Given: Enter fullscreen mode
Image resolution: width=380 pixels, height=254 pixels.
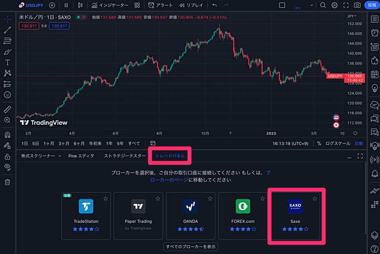Looking at the screenshot, I should click(346, 6).
